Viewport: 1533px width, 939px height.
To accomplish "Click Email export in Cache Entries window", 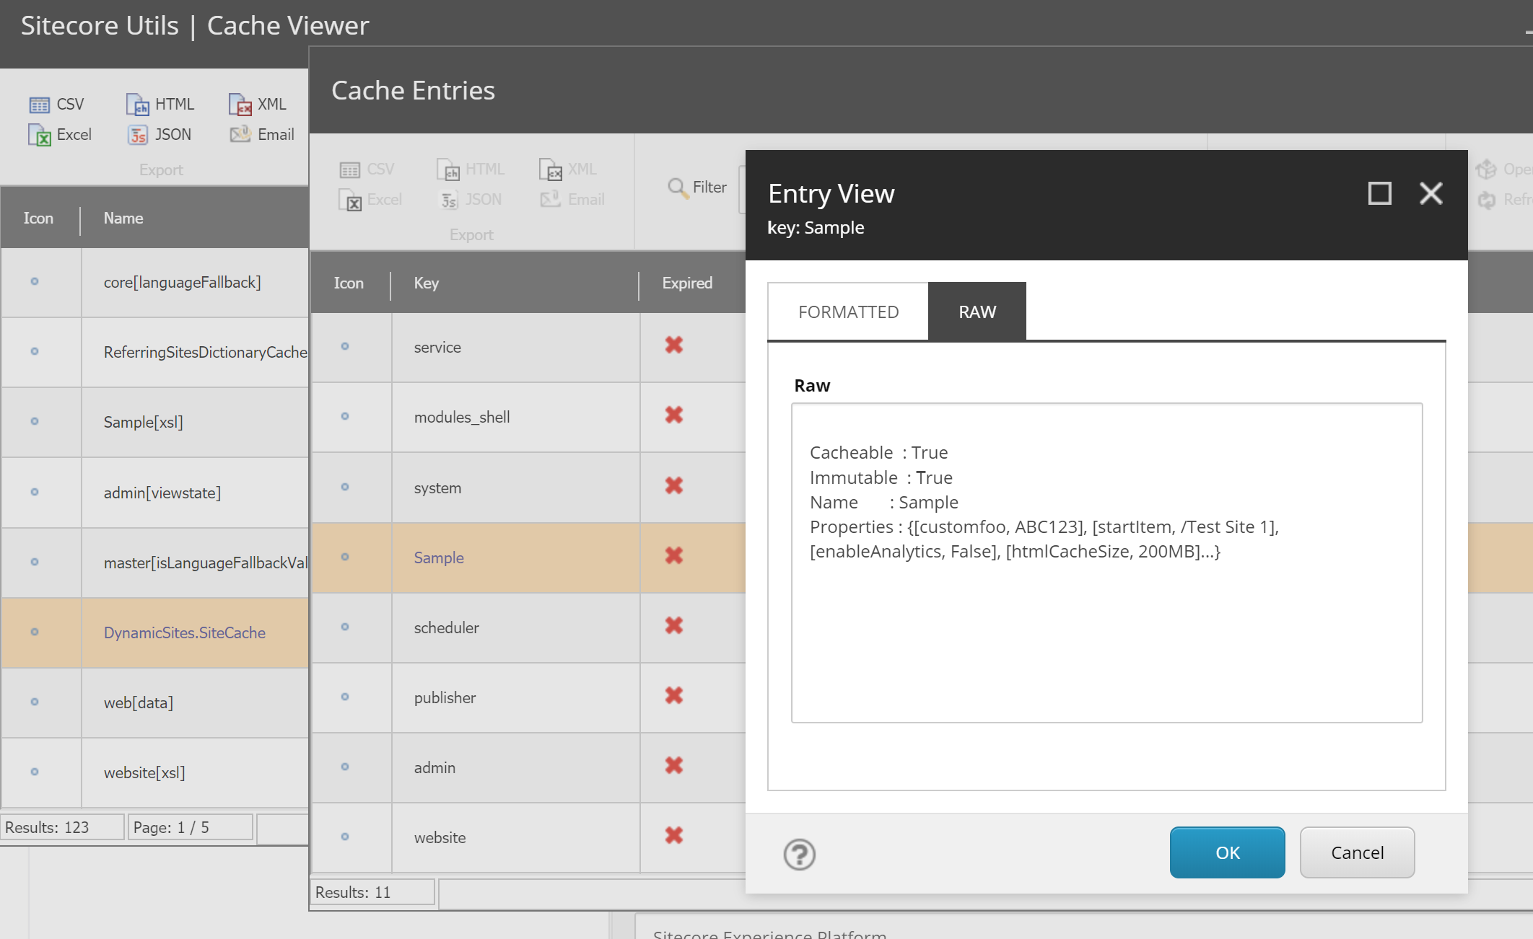I will 572,199.
